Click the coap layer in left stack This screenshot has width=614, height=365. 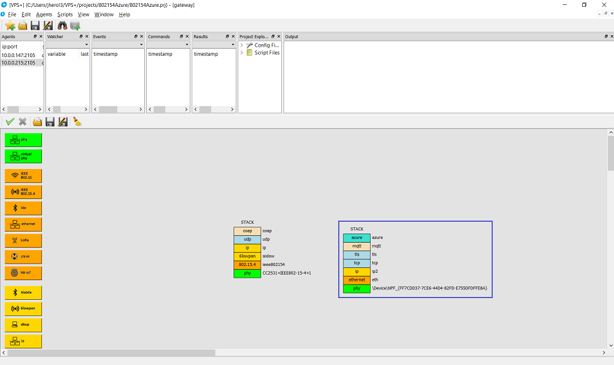point(247,231)
